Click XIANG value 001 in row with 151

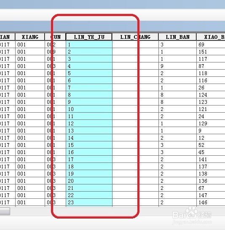[30, 51]
